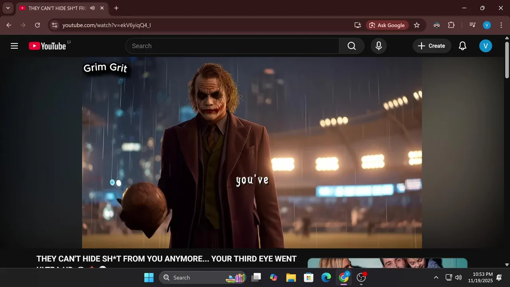Open File Explorer from the taskbar
Viewport: 510px width, 287px height.
point(291,277)
